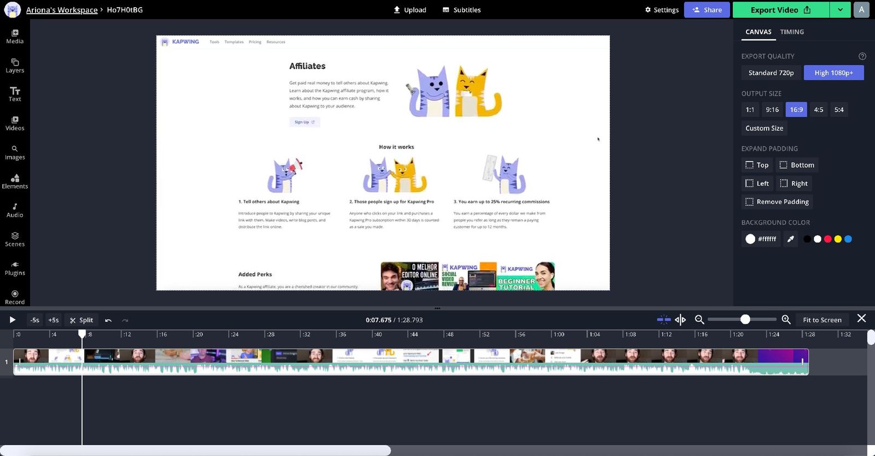Open the Plugins panel

[x=15, y=268]
